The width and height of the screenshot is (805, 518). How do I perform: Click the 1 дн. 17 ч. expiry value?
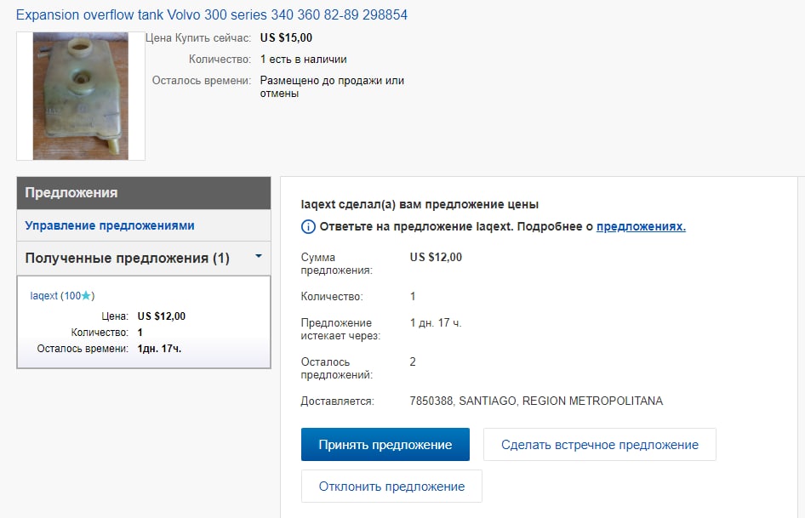point(436,323)
